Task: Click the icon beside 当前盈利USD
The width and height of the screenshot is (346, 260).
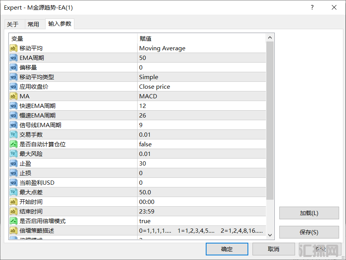Action: 13,183
